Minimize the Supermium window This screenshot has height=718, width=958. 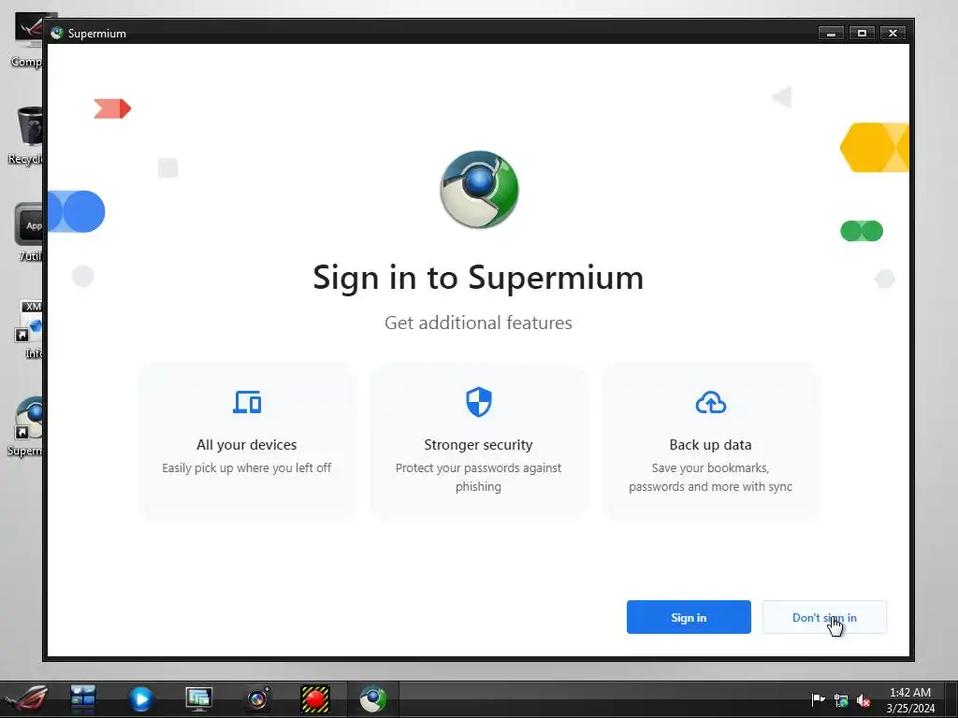tap(831, 33)
